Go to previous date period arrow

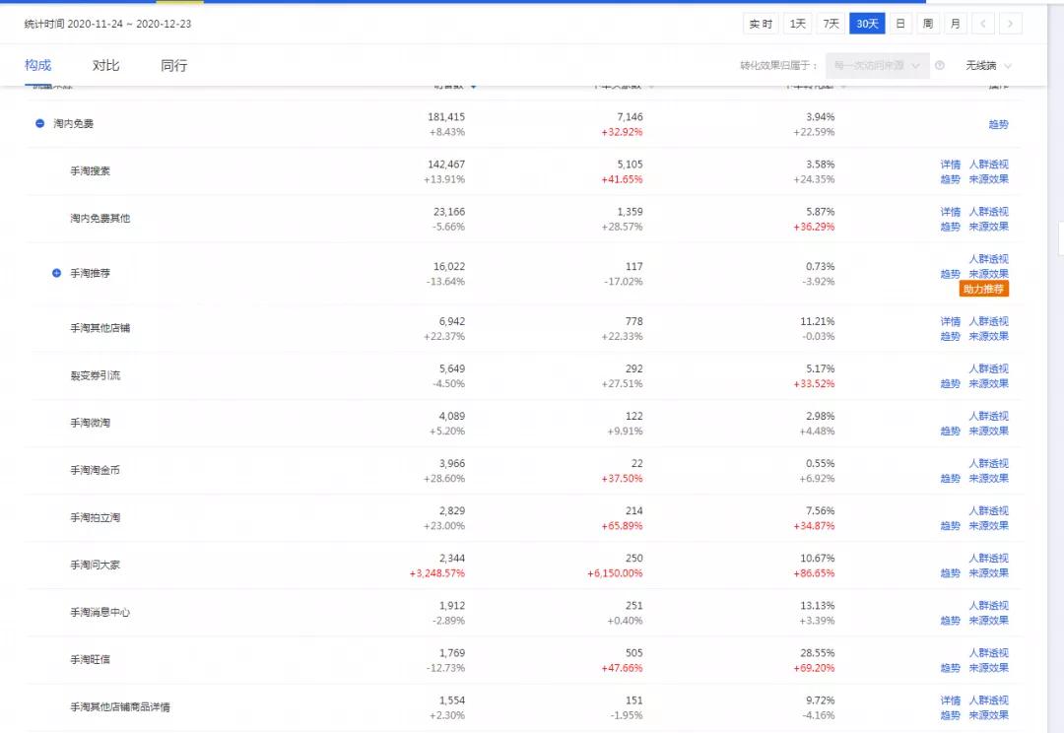coord(983,24)
